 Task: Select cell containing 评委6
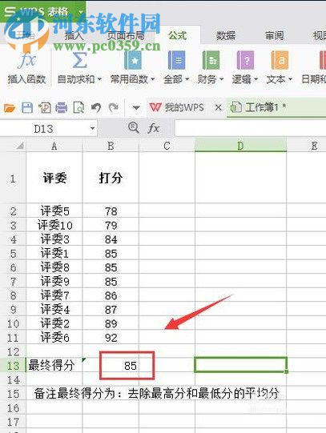pos(54,338)
